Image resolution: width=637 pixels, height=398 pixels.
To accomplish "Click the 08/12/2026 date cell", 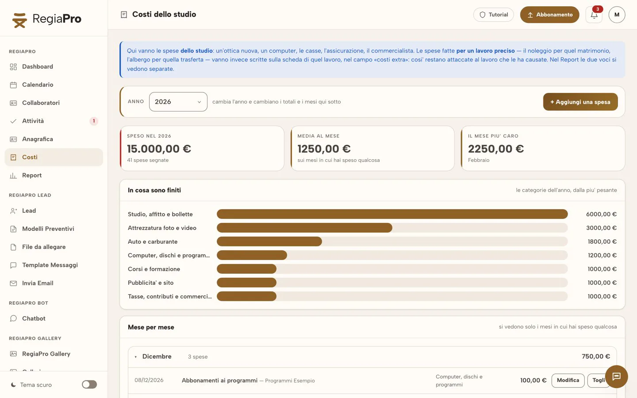I will tap(149, 380).
